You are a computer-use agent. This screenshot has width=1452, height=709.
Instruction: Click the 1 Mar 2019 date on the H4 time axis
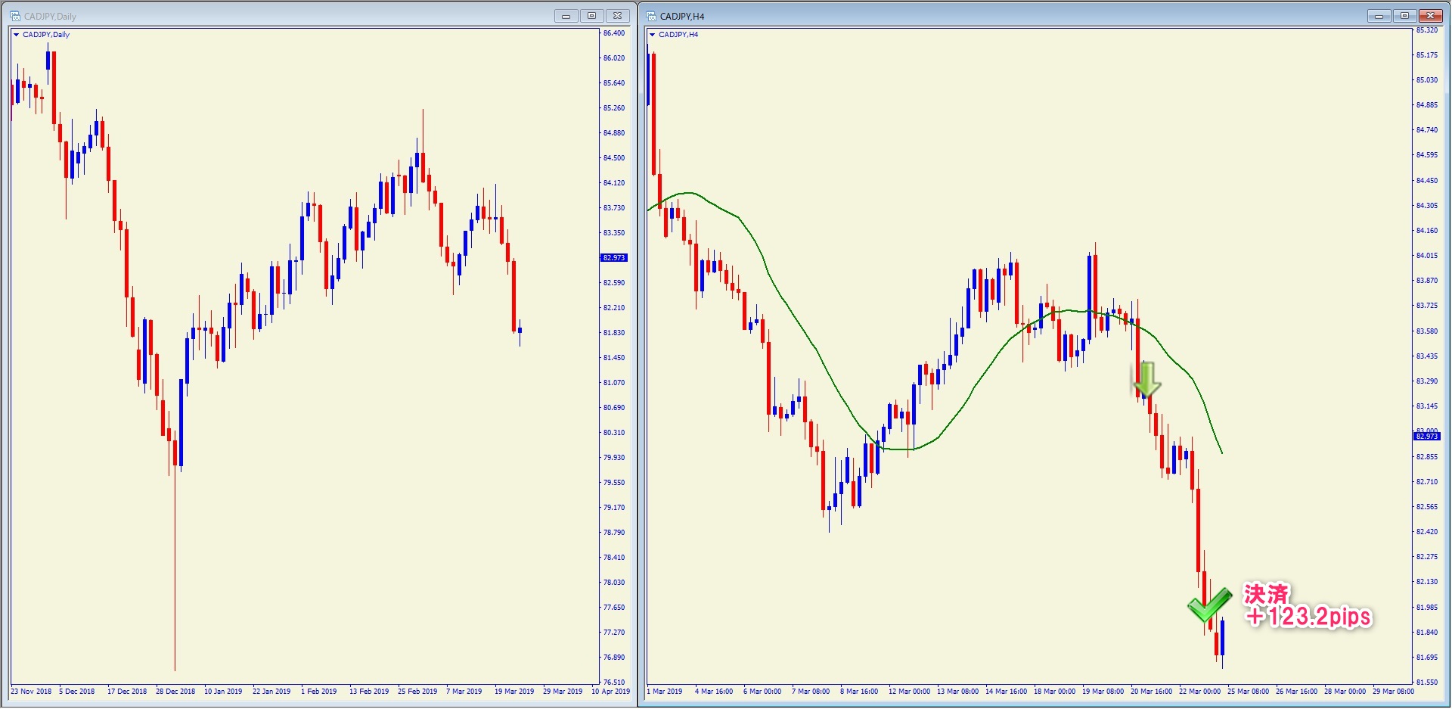coord(665,692)
